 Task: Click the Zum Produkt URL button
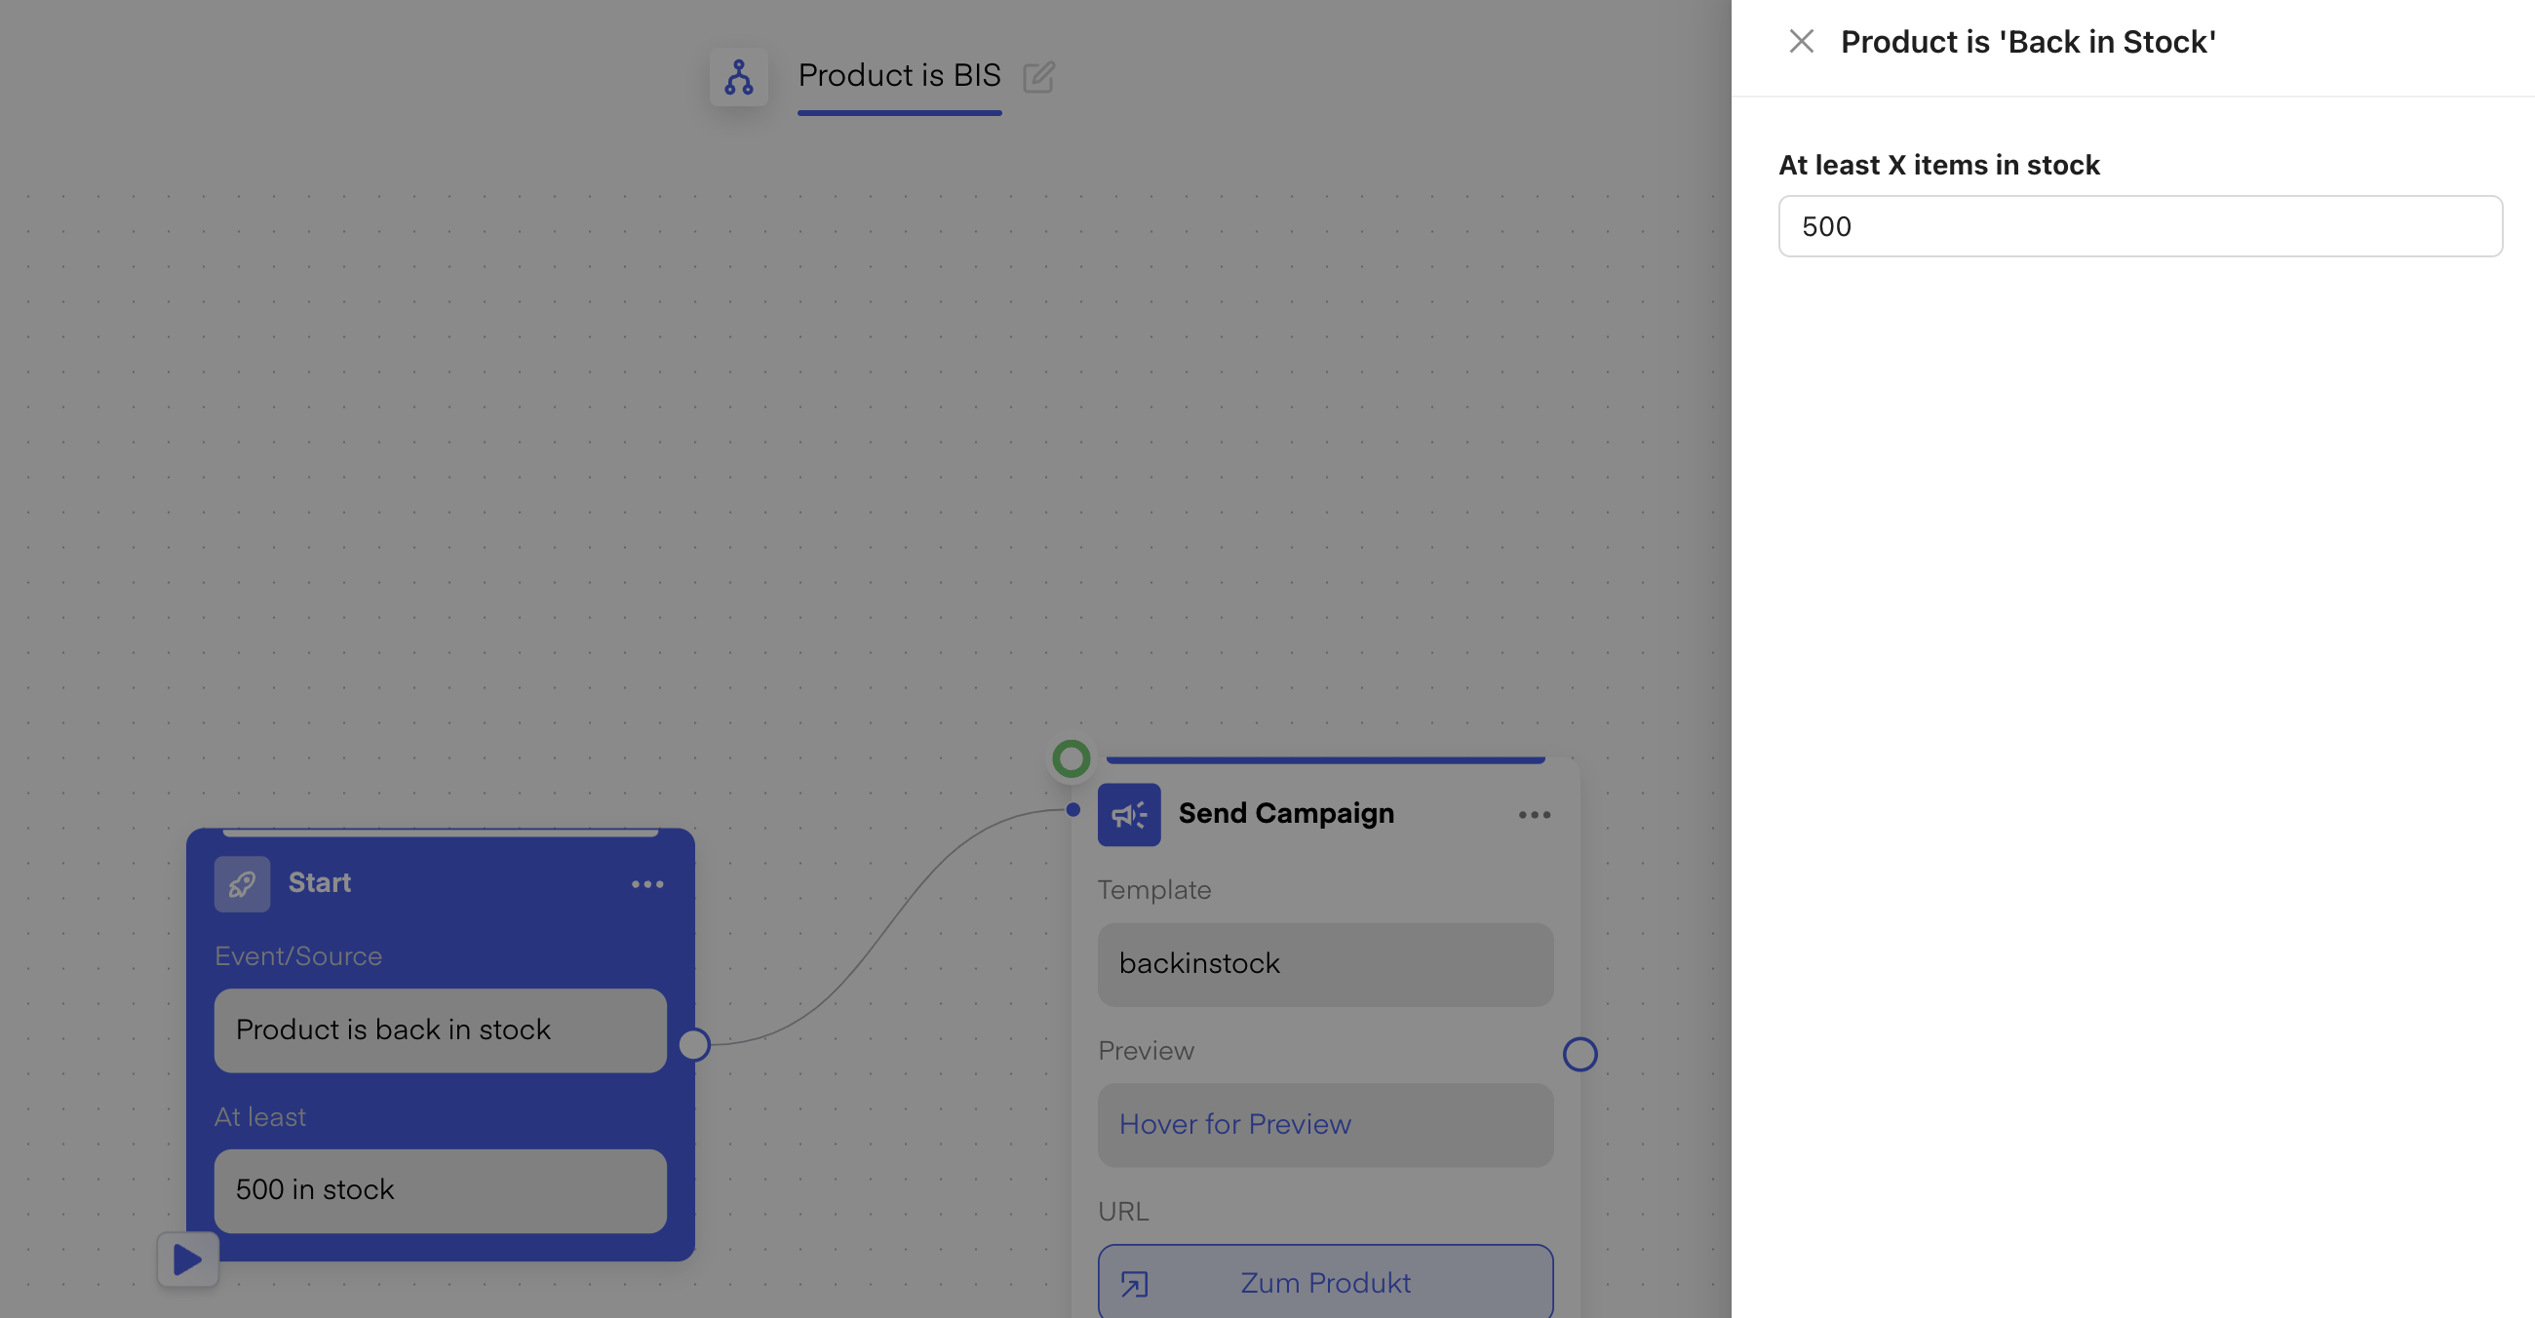[x=1325, y=1283]
